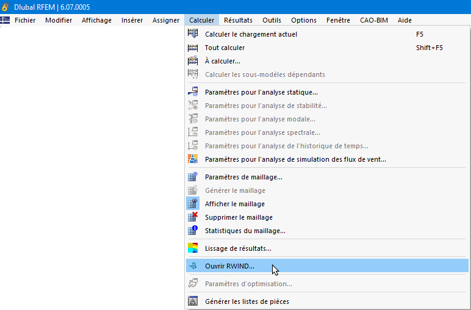The image size is (471, 310).
Task: Open Statistiques du maillage...
Action: point(327,231)
